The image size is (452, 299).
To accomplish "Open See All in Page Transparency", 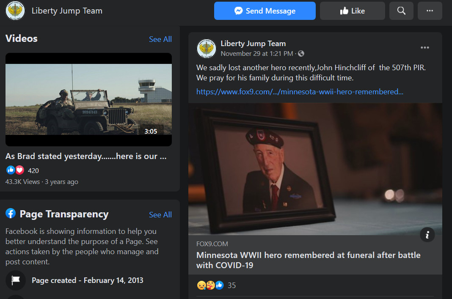I will point(160,214).
